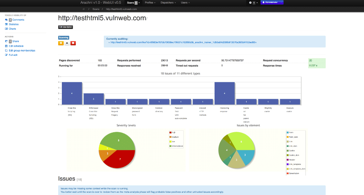This screenshot has width=364, height=195.
Task: Abort the scan with the red stop button
Action: [73, 43]
